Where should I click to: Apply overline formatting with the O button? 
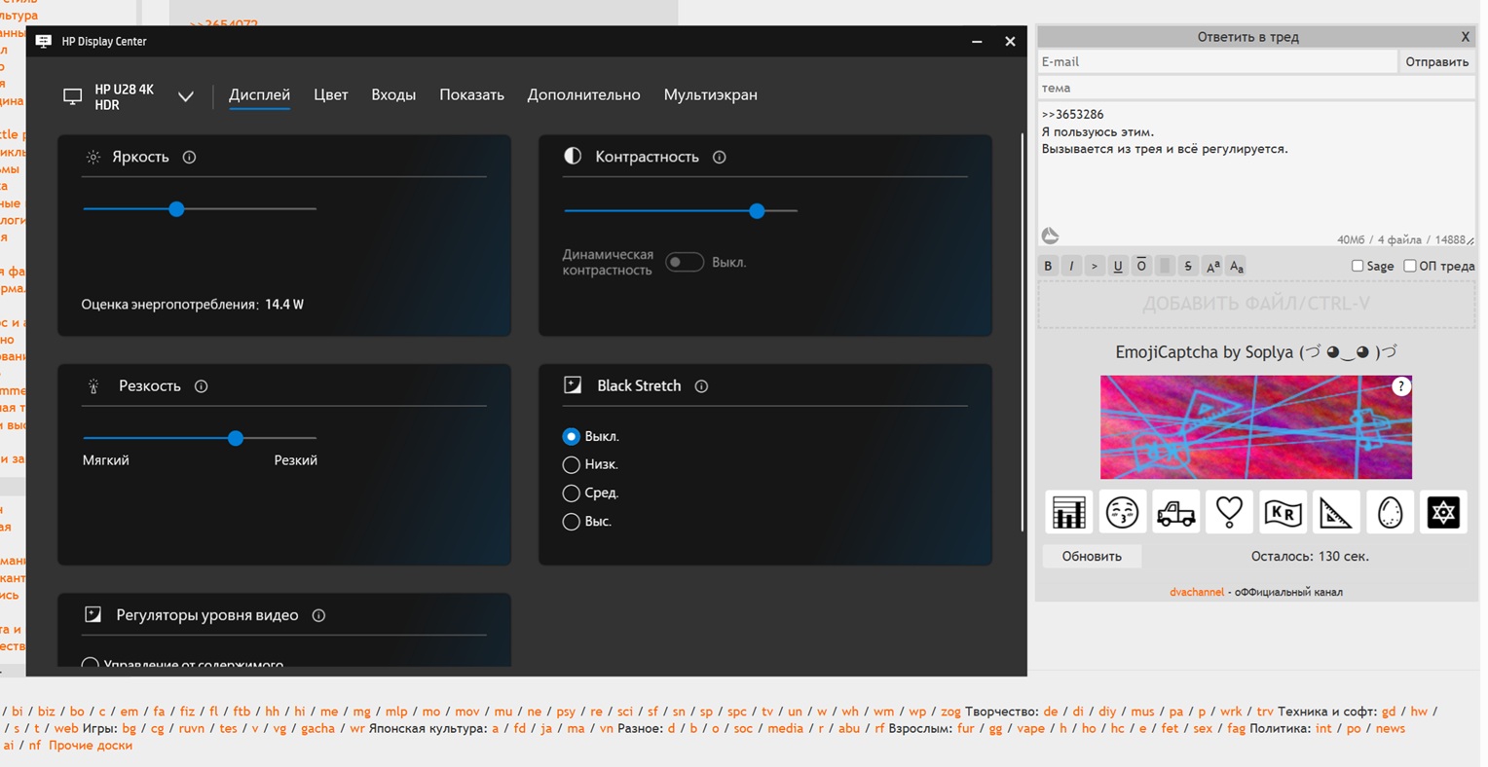(x=1141, y=266)
